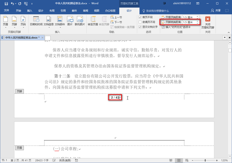Switch to the 布局 ribbon tab
This screenshot has width=232, height=163.
click(52, 11)
